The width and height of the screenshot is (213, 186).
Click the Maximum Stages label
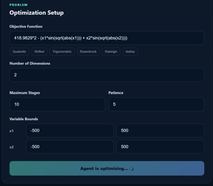click(25, 93)
